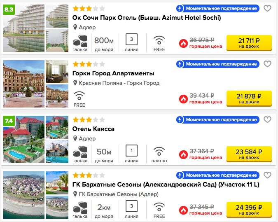The height and width of the screenshot is (222, 278).
Task: Click the 3 линия icon for ГК Бархатные Сезоны
Action: click(131, 206)
